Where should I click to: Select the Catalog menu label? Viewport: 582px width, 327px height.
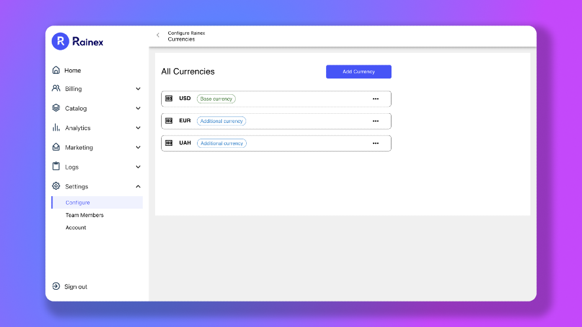[x=76, y=109]
